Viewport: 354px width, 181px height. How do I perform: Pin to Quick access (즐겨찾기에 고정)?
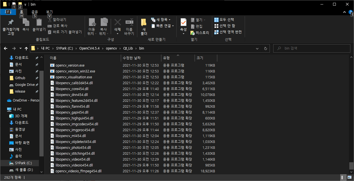pos(11,27)
